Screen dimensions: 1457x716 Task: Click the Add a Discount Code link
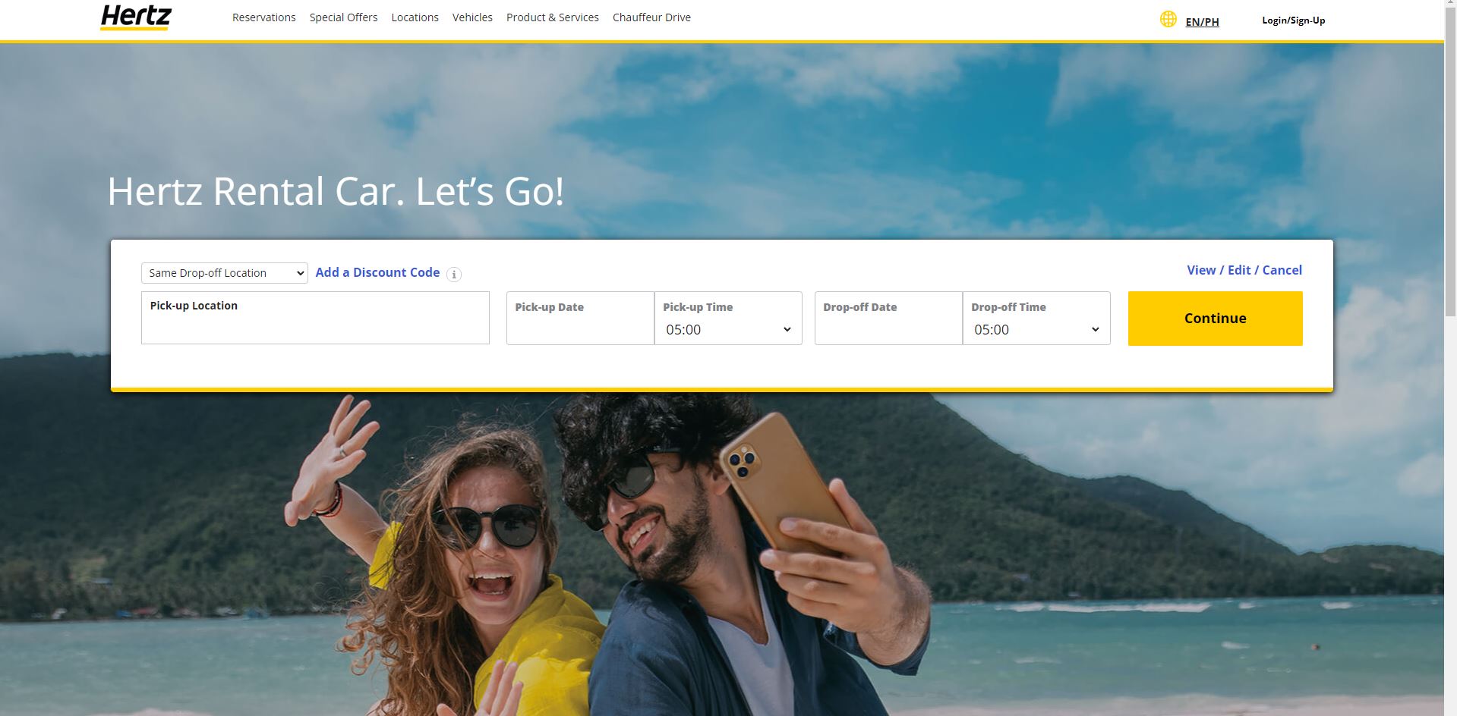(377, 272)
